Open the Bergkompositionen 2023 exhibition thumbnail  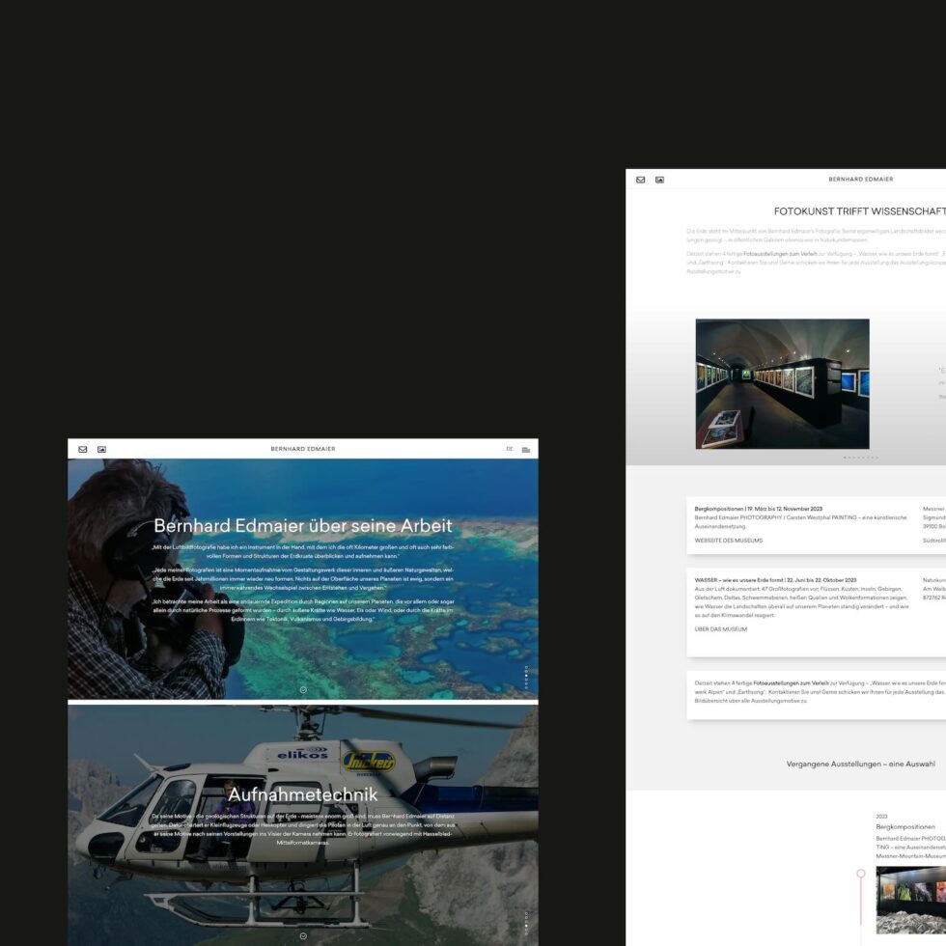[x=911, y=898]
